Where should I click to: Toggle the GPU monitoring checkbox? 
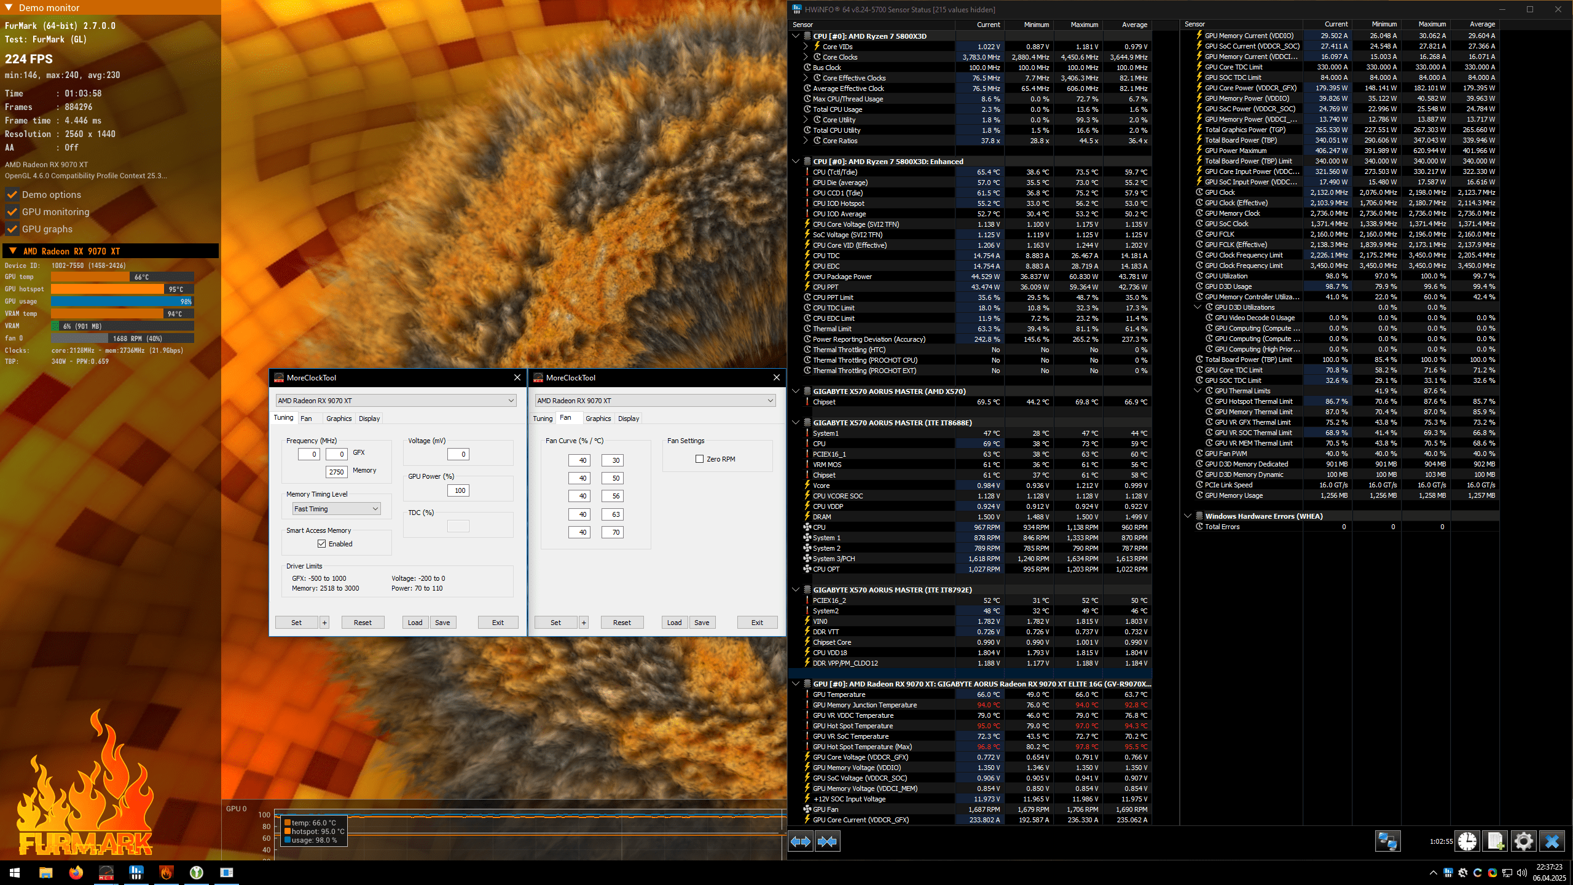point(12,212)
